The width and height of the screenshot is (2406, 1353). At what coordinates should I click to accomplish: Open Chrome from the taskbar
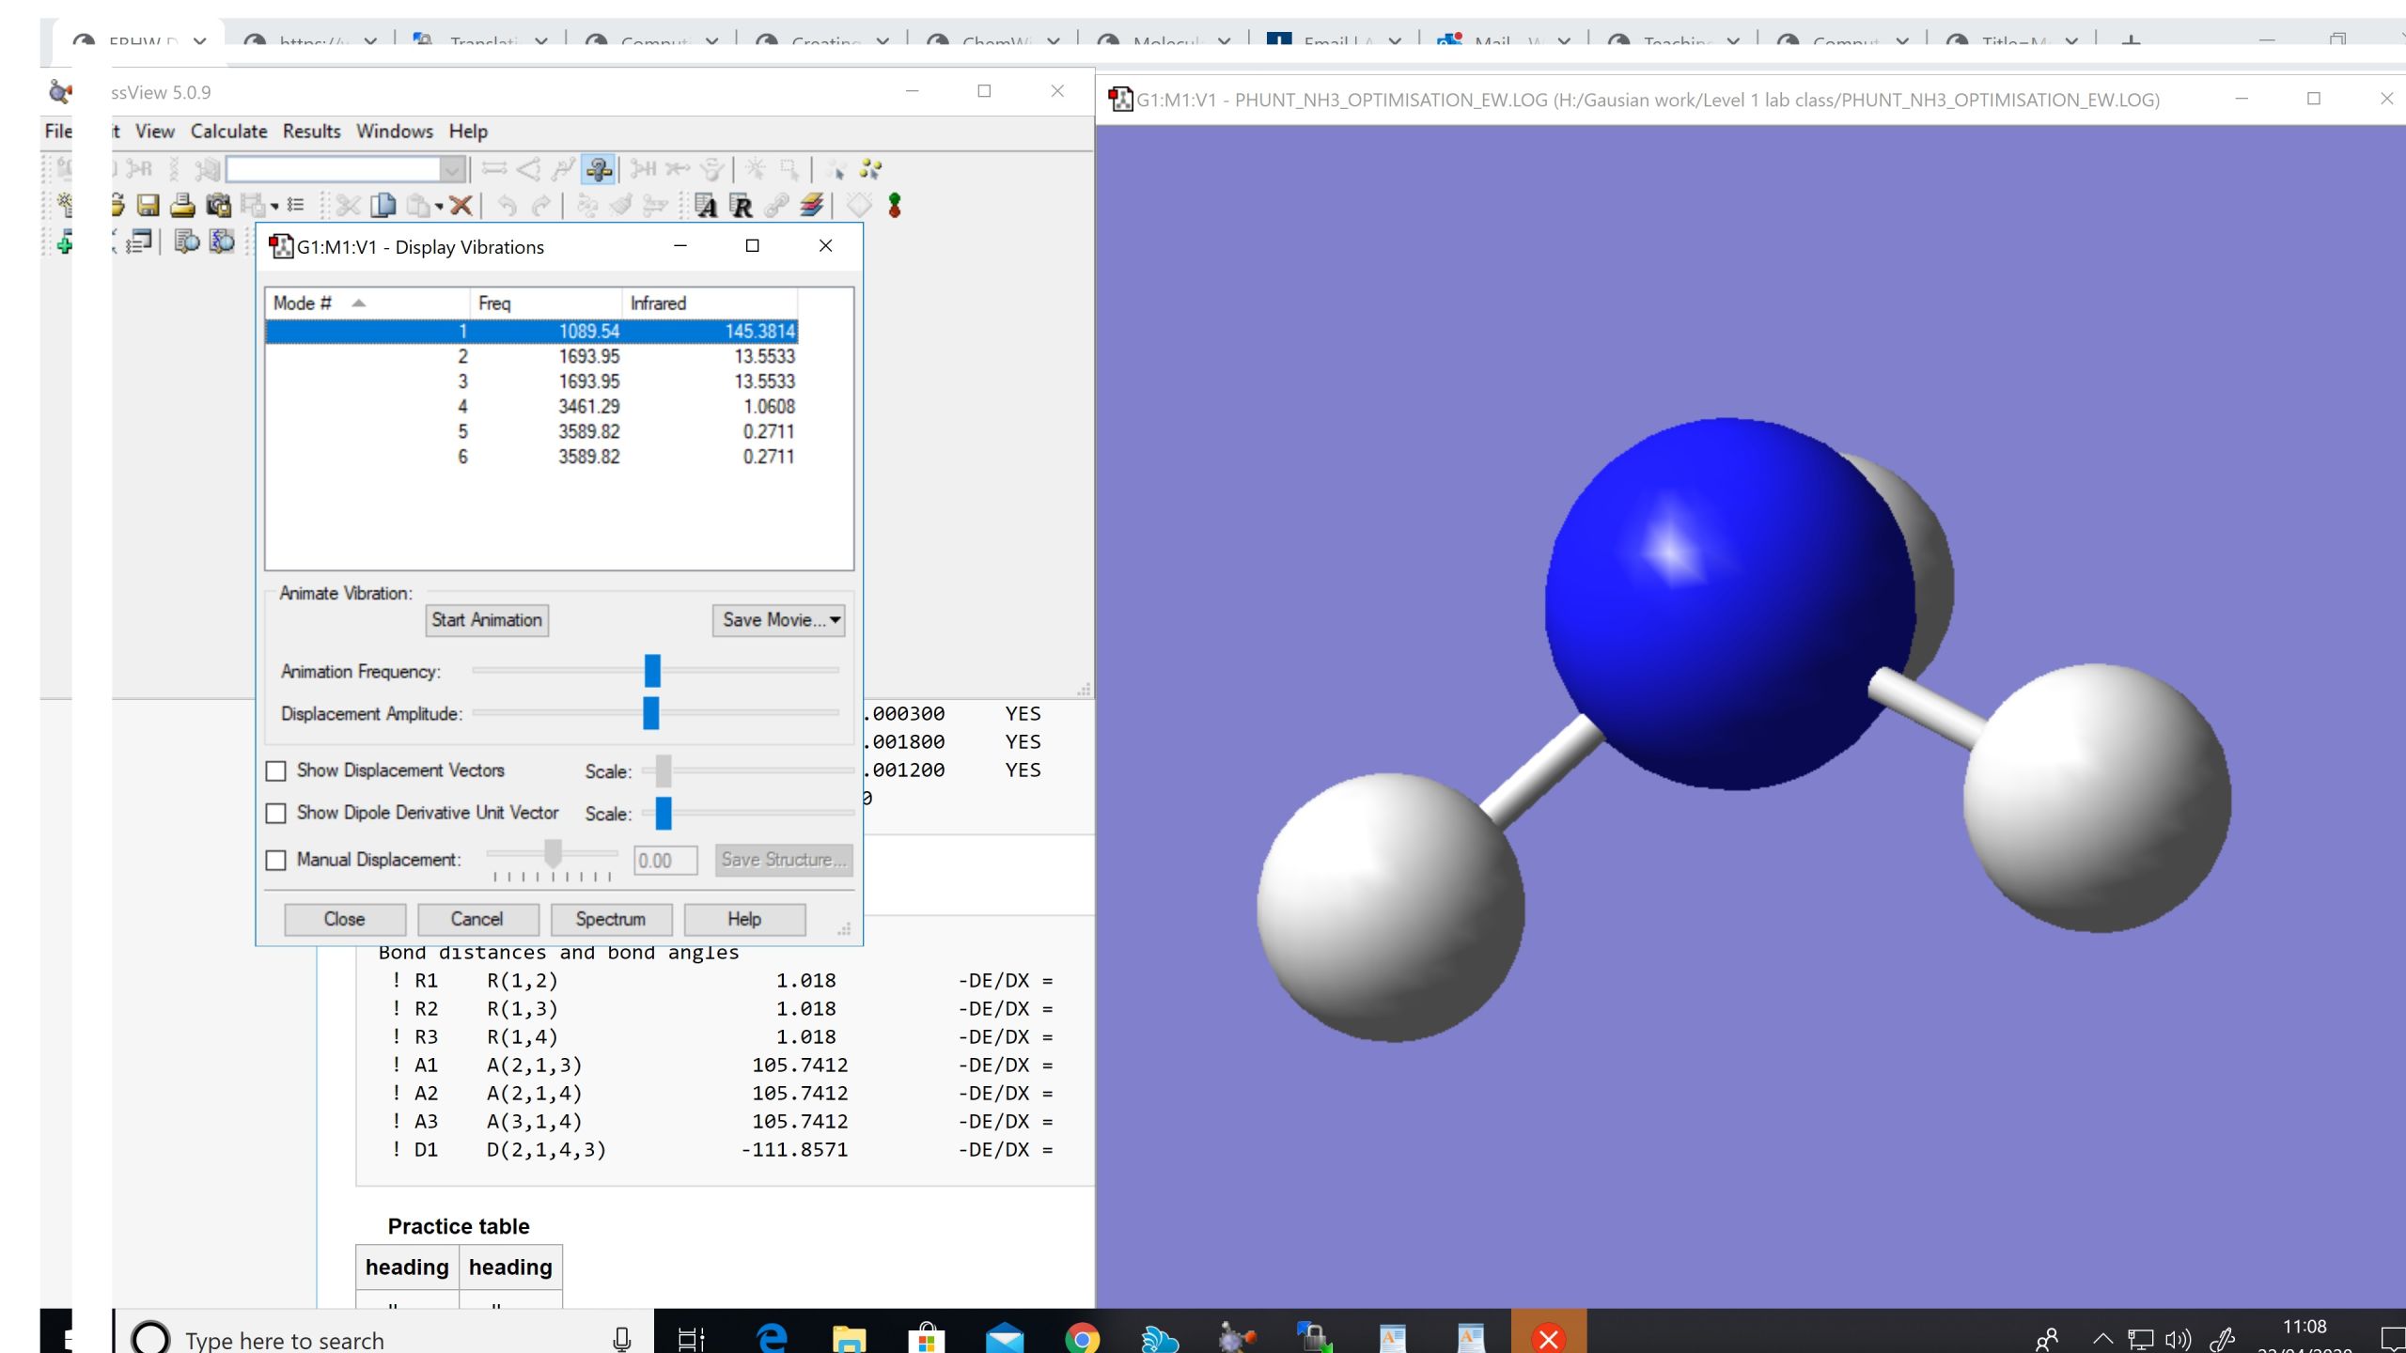(1082, 1338)
